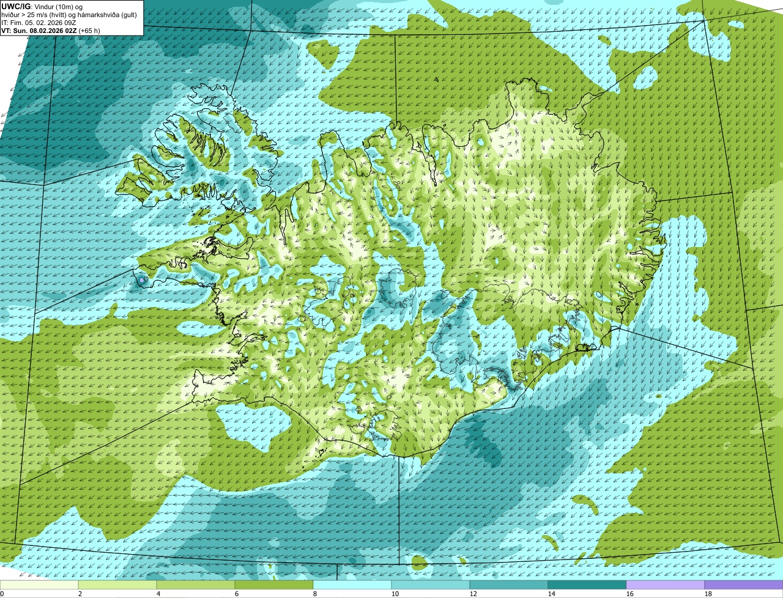This screenshot has height=598, width=783.
Task: Click the pale yellow 0–2 legend swatch
Action: pos(39,585)
